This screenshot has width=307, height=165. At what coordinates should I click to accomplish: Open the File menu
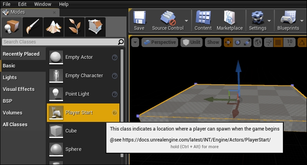tap(6, 4)
